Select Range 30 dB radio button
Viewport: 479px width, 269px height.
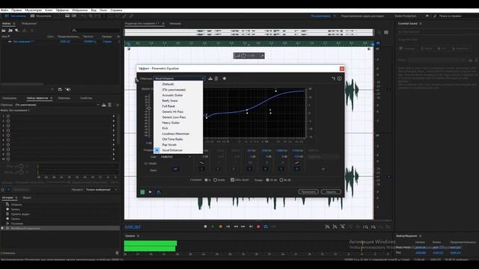click(x=268, y=180)
